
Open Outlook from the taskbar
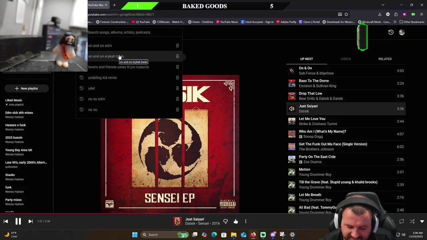point(244,235)
